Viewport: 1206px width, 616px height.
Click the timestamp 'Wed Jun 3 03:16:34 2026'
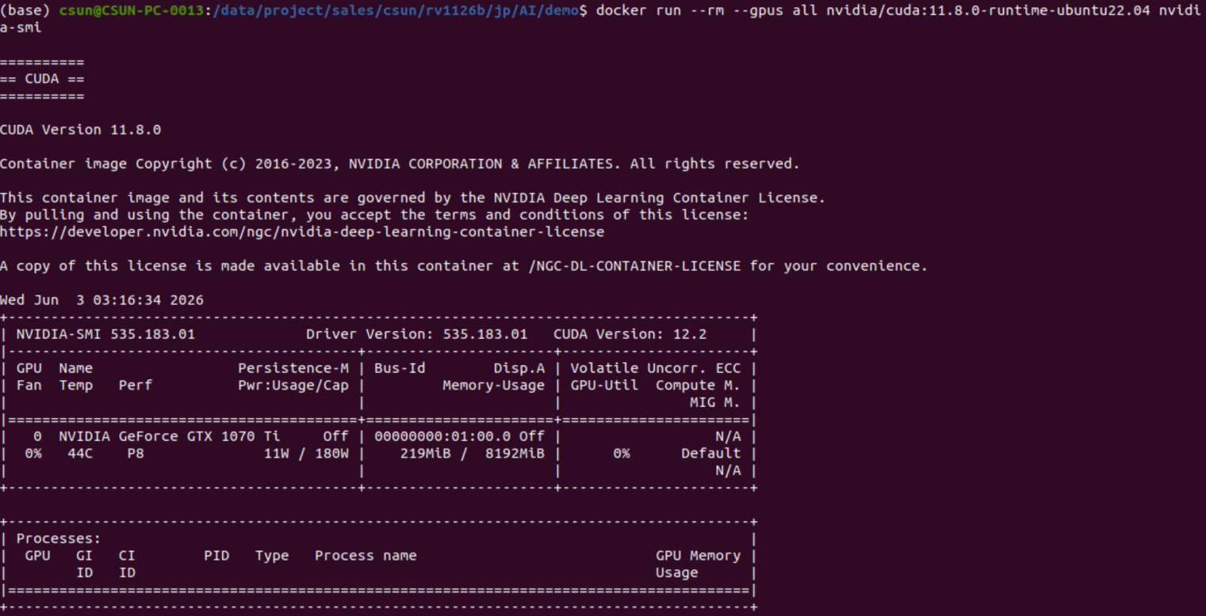click(x=101, y=300)
